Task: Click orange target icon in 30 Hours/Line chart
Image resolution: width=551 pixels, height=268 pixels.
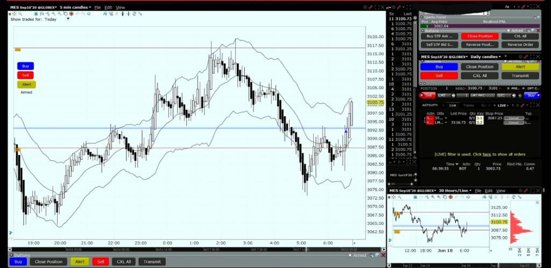Action: coord(451,197)
